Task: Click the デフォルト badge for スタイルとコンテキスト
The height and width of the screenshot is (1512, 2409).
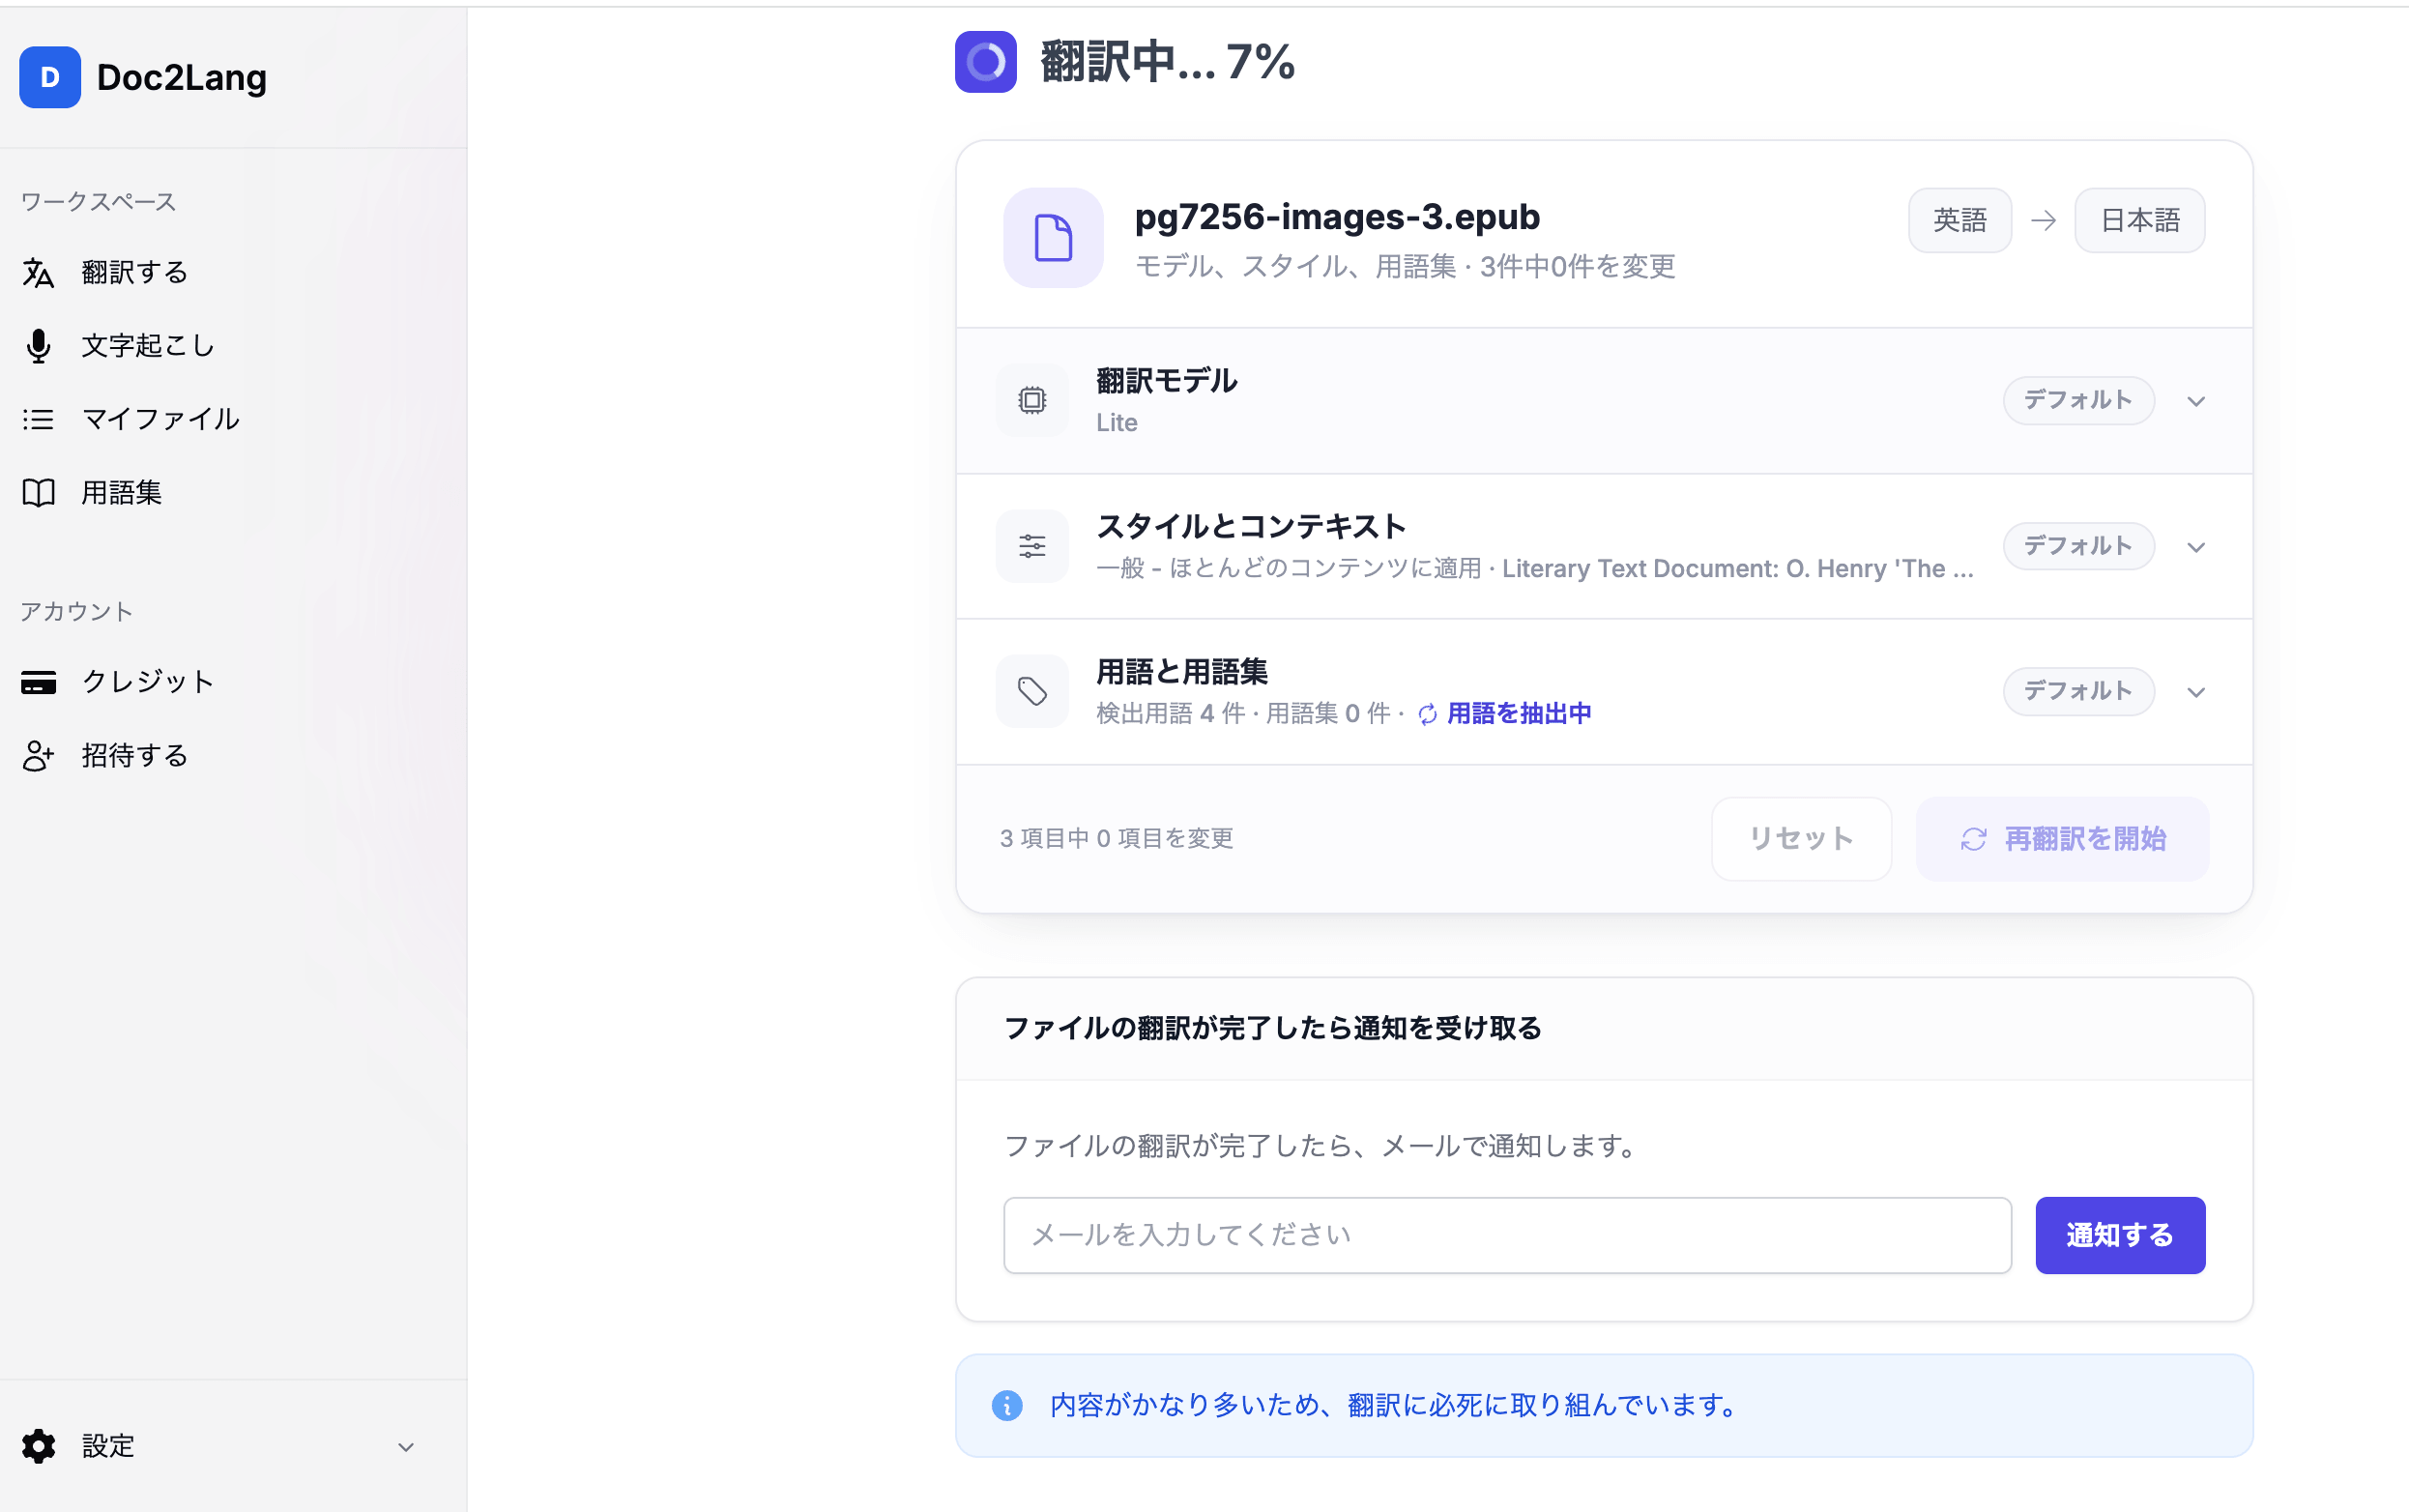Action: (x=2078, y=546)
